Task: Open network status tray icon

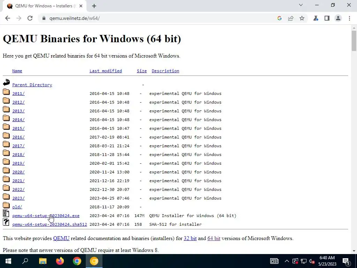Action: [x=304, y=261]
